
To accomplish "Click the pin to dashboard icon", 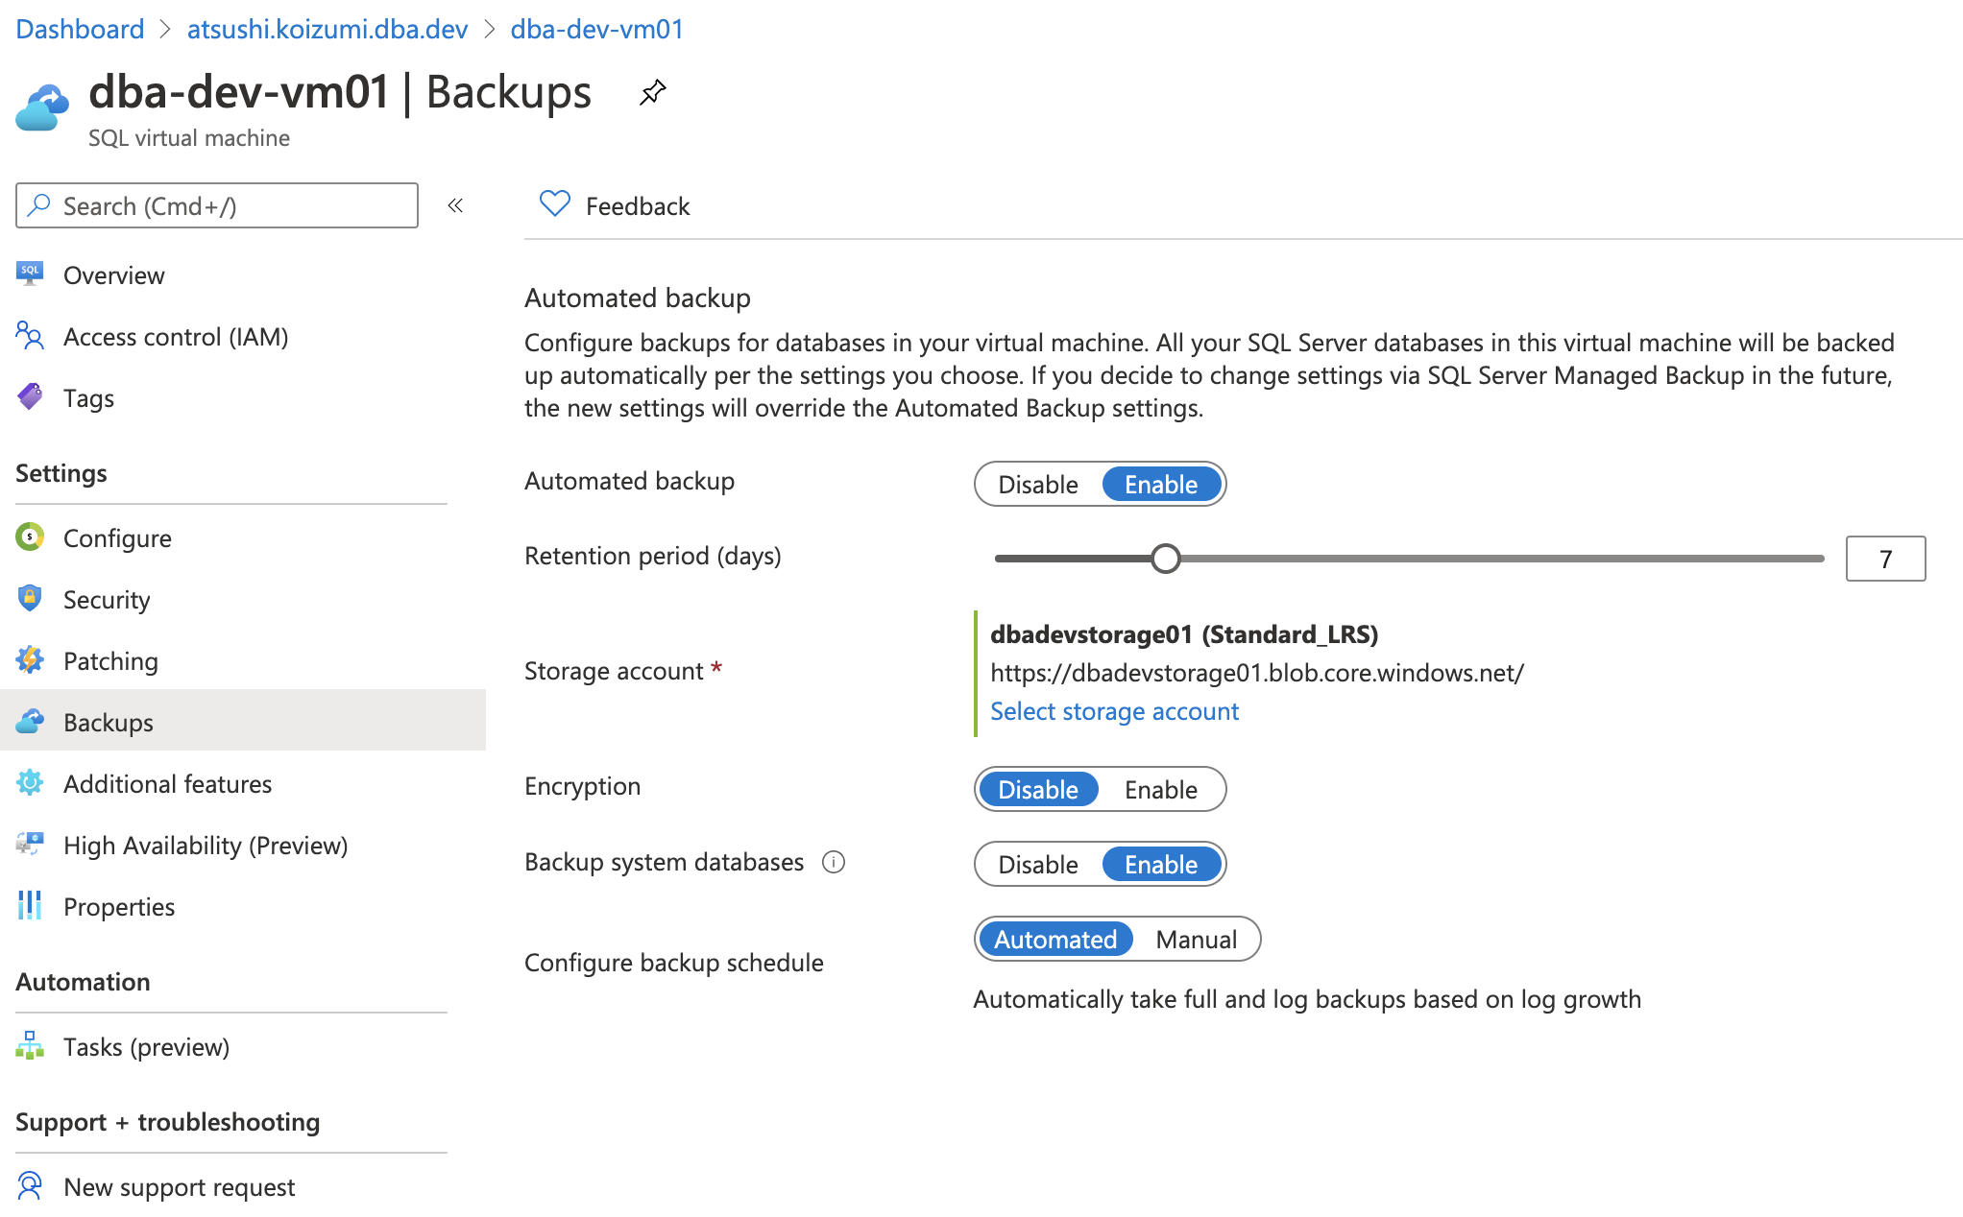I will click(653, 92).
